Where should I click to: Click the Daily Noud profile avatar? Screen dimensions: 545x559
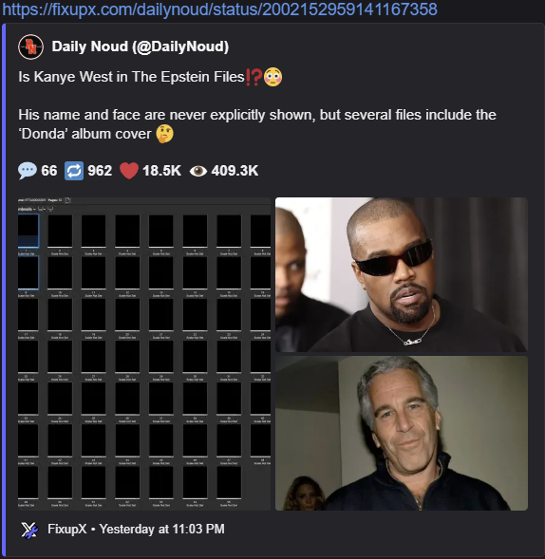(31, 47)
